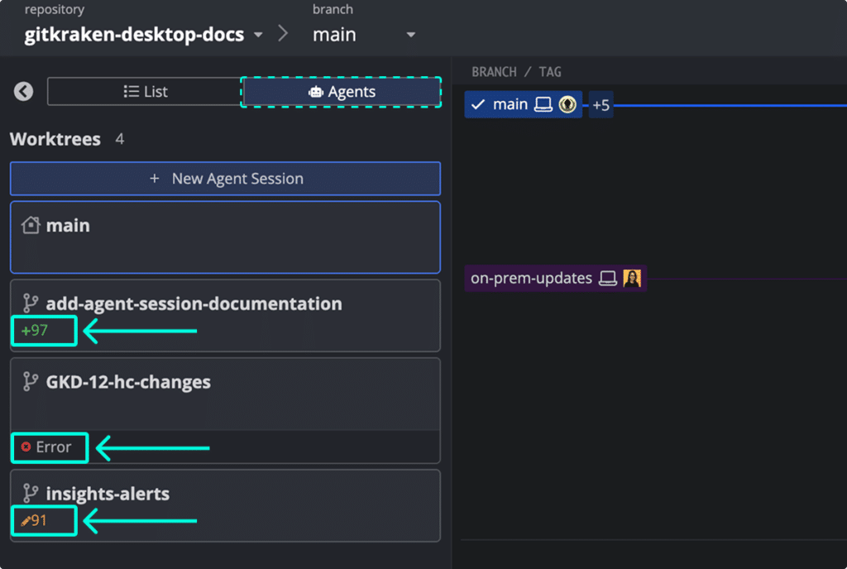847x569 pixels.
Task: Expand the +5 additional branches badge
Action: pos(601,105)
